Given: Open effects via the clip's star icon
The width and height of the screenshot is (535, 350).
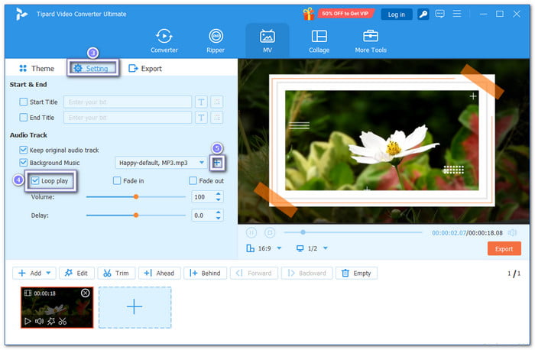Looking at the screenshot, I should click(51, 321).
